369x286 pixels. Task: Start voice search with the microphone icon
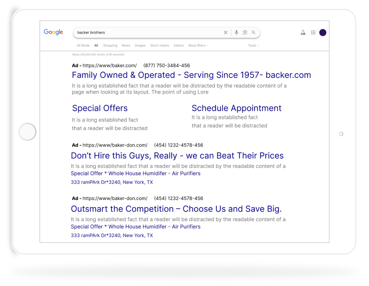[x=236, y=32]
